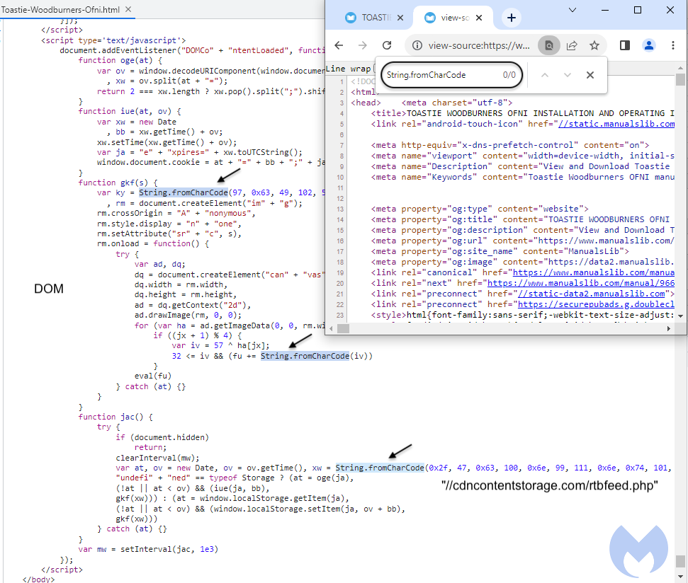
Task: Click the "clearInterval(mw);" code line
Action: click(157, 458)
